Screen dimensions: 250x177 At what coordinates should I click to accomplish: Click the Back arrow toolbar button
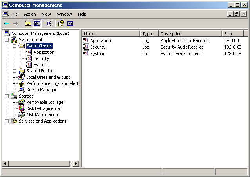point(7,23)
